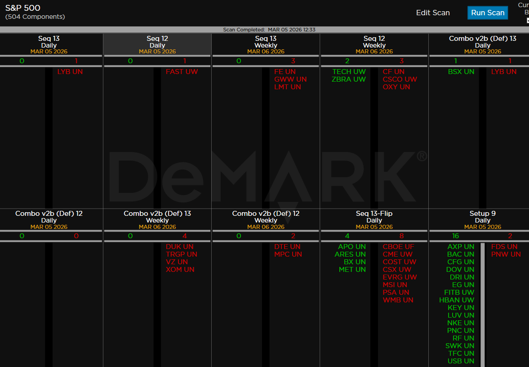Click XOM UN ticker
The image size is (529, 367).
coord(180,270)
